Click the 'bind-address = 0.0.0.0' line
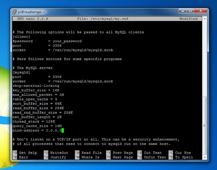 point(37,130)
